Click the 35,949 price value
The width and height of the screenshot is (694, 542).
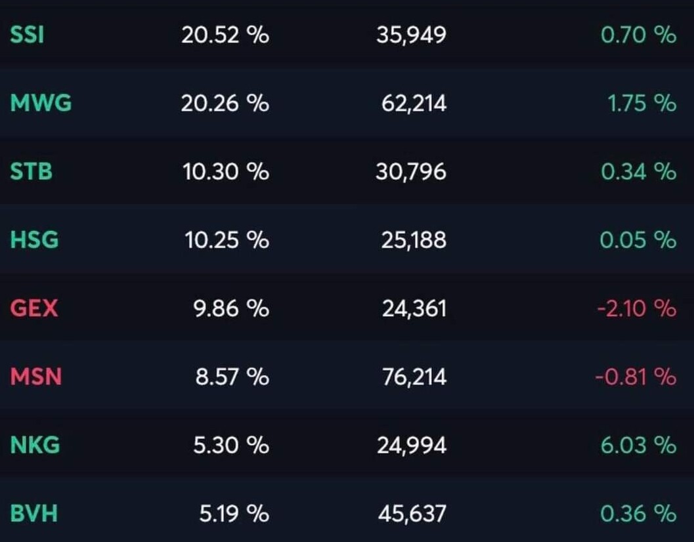pyautogui.click(x=411, y=35)
